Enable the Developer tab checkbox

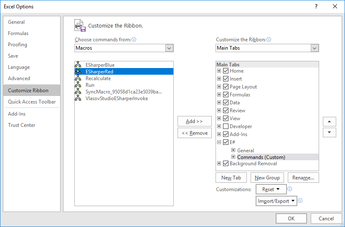click(226, 126)
